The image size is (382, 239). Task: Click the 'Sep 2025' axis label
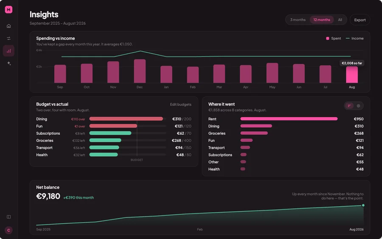coord(43,229)
